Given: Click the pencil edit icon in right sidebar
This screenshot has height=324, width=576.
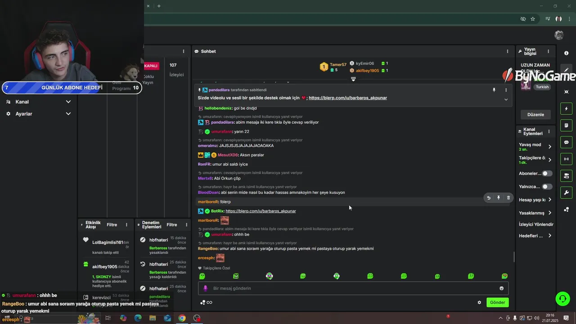Looking at the screenshot, I should 566,70.
